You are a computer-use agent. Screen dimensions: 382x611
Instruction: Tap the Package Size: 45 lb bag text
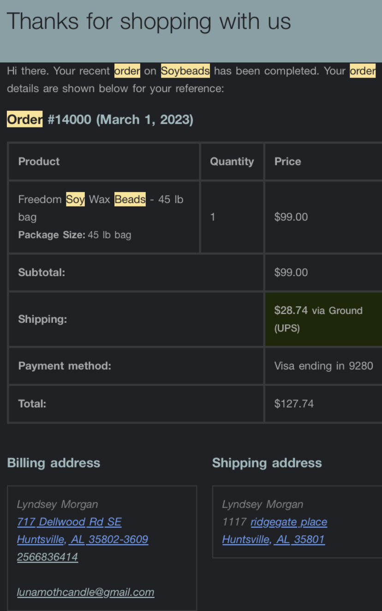[75, 235]
